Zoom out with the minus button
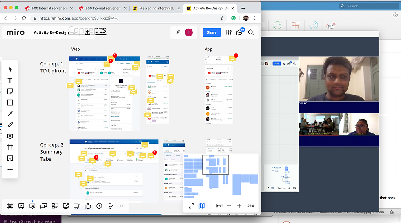 click(229, 206)
